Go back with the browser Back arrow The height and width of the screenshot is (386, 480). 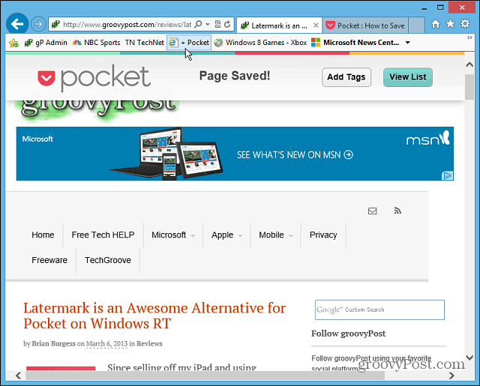pyautogui.click(x=17, y=23)
